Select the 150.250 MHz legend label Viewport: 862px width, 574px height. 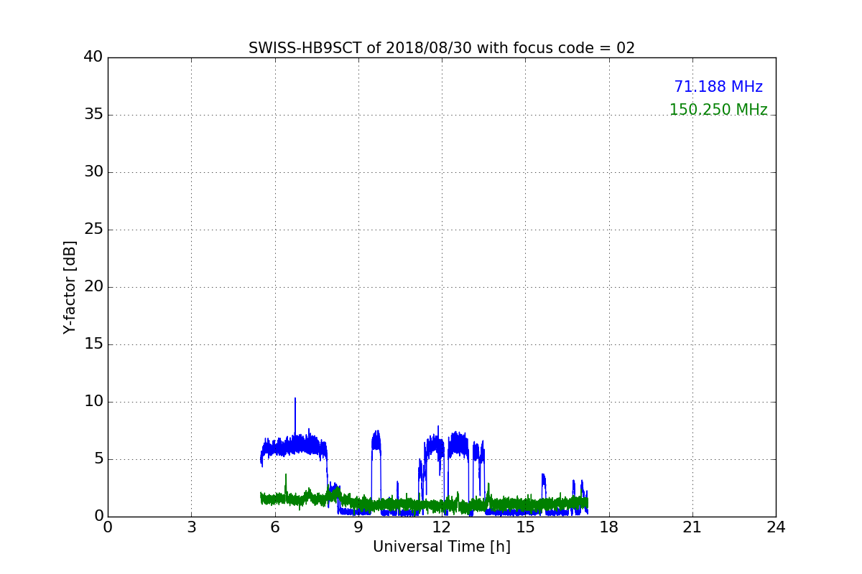[x=718, y=110]
